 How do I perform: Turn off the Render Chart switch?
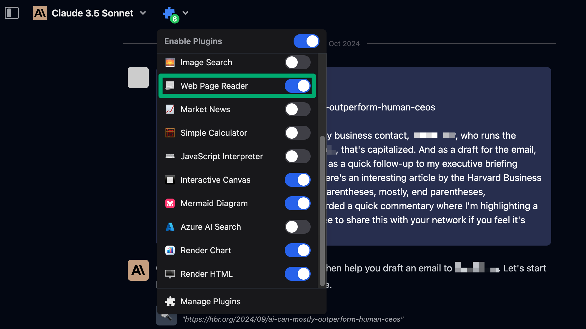297,250
